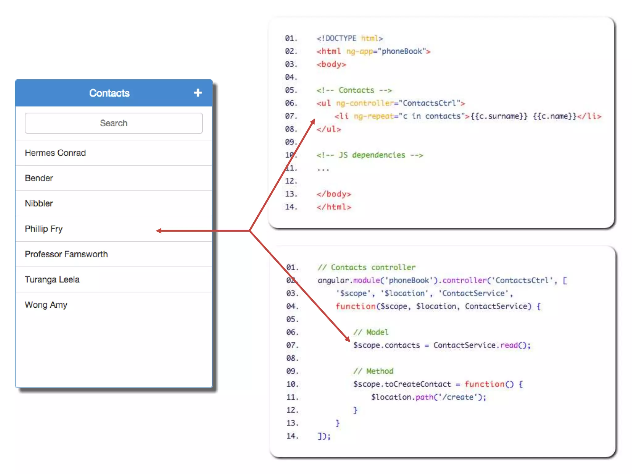
Task: Click the $scope.toCreateContact function line
Action: click(x=438, y=384)
